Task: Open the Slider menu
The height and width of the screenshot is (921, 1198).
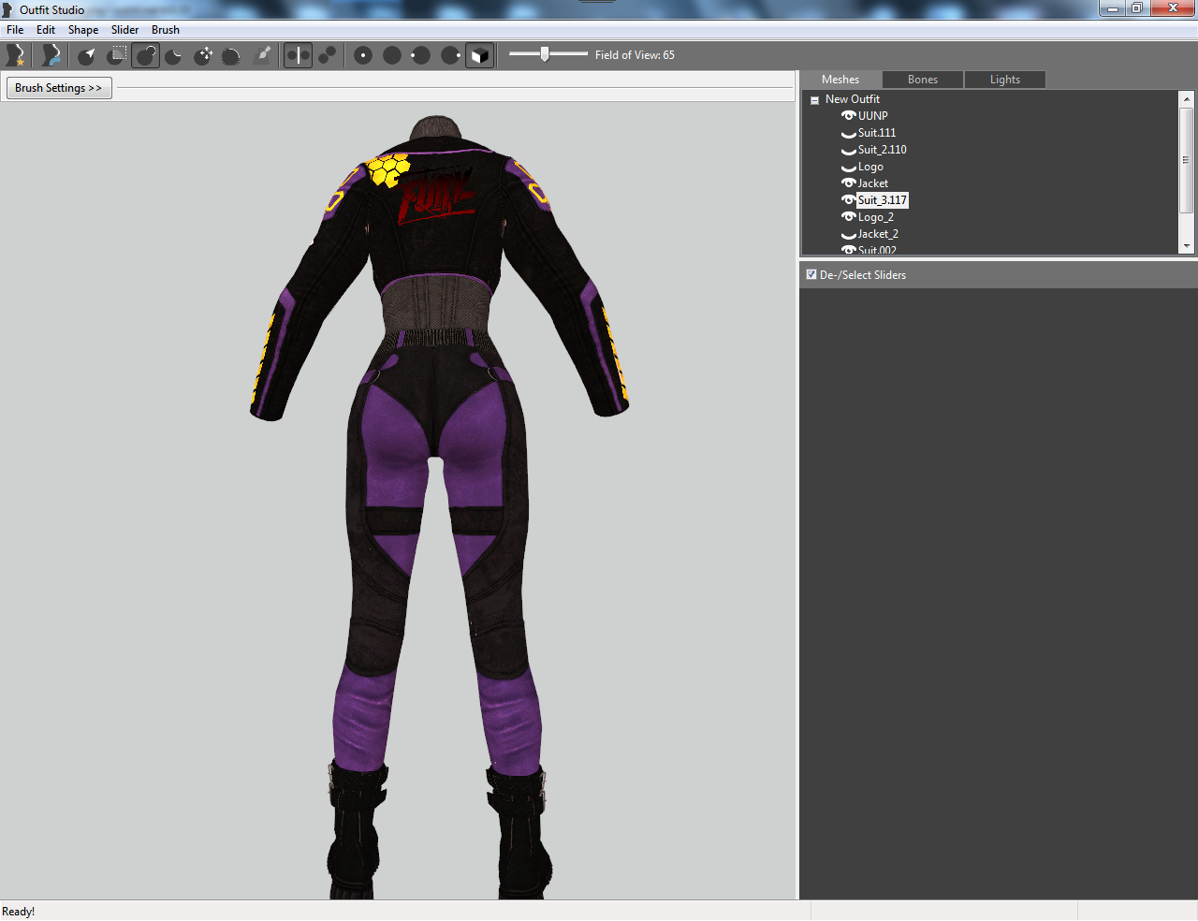Action: (x=124, y=30)
